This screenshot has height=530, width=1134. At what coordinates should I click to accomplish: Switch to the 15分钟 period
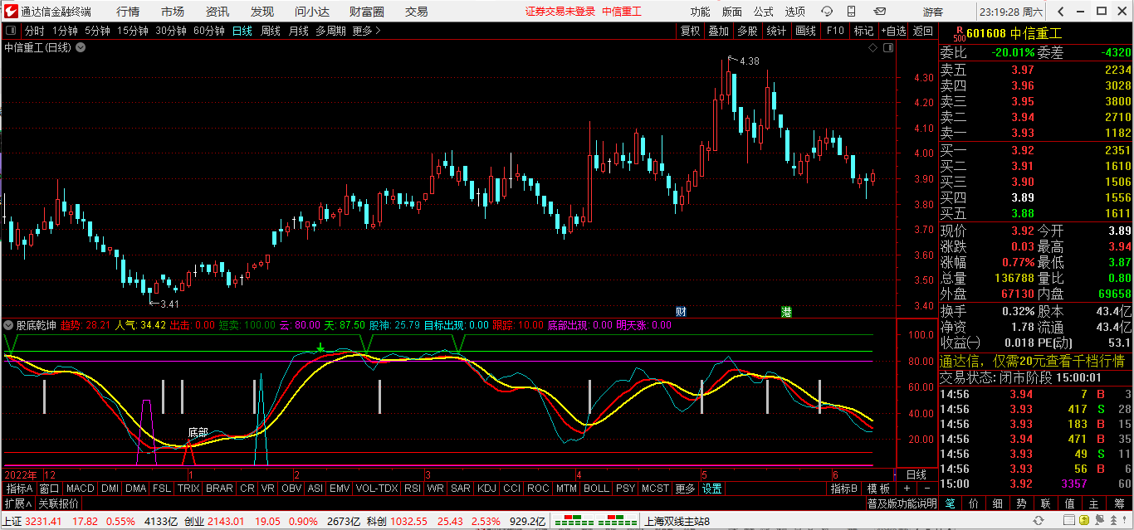[132, 31]
